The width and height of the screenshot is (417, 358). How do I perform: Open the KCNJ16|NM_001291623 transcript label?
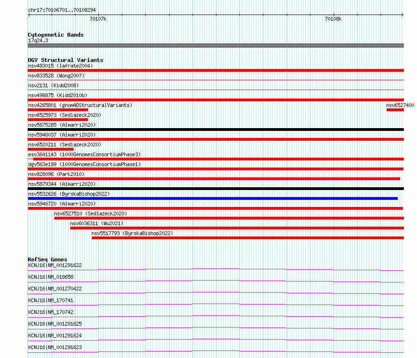pos(55,347)
